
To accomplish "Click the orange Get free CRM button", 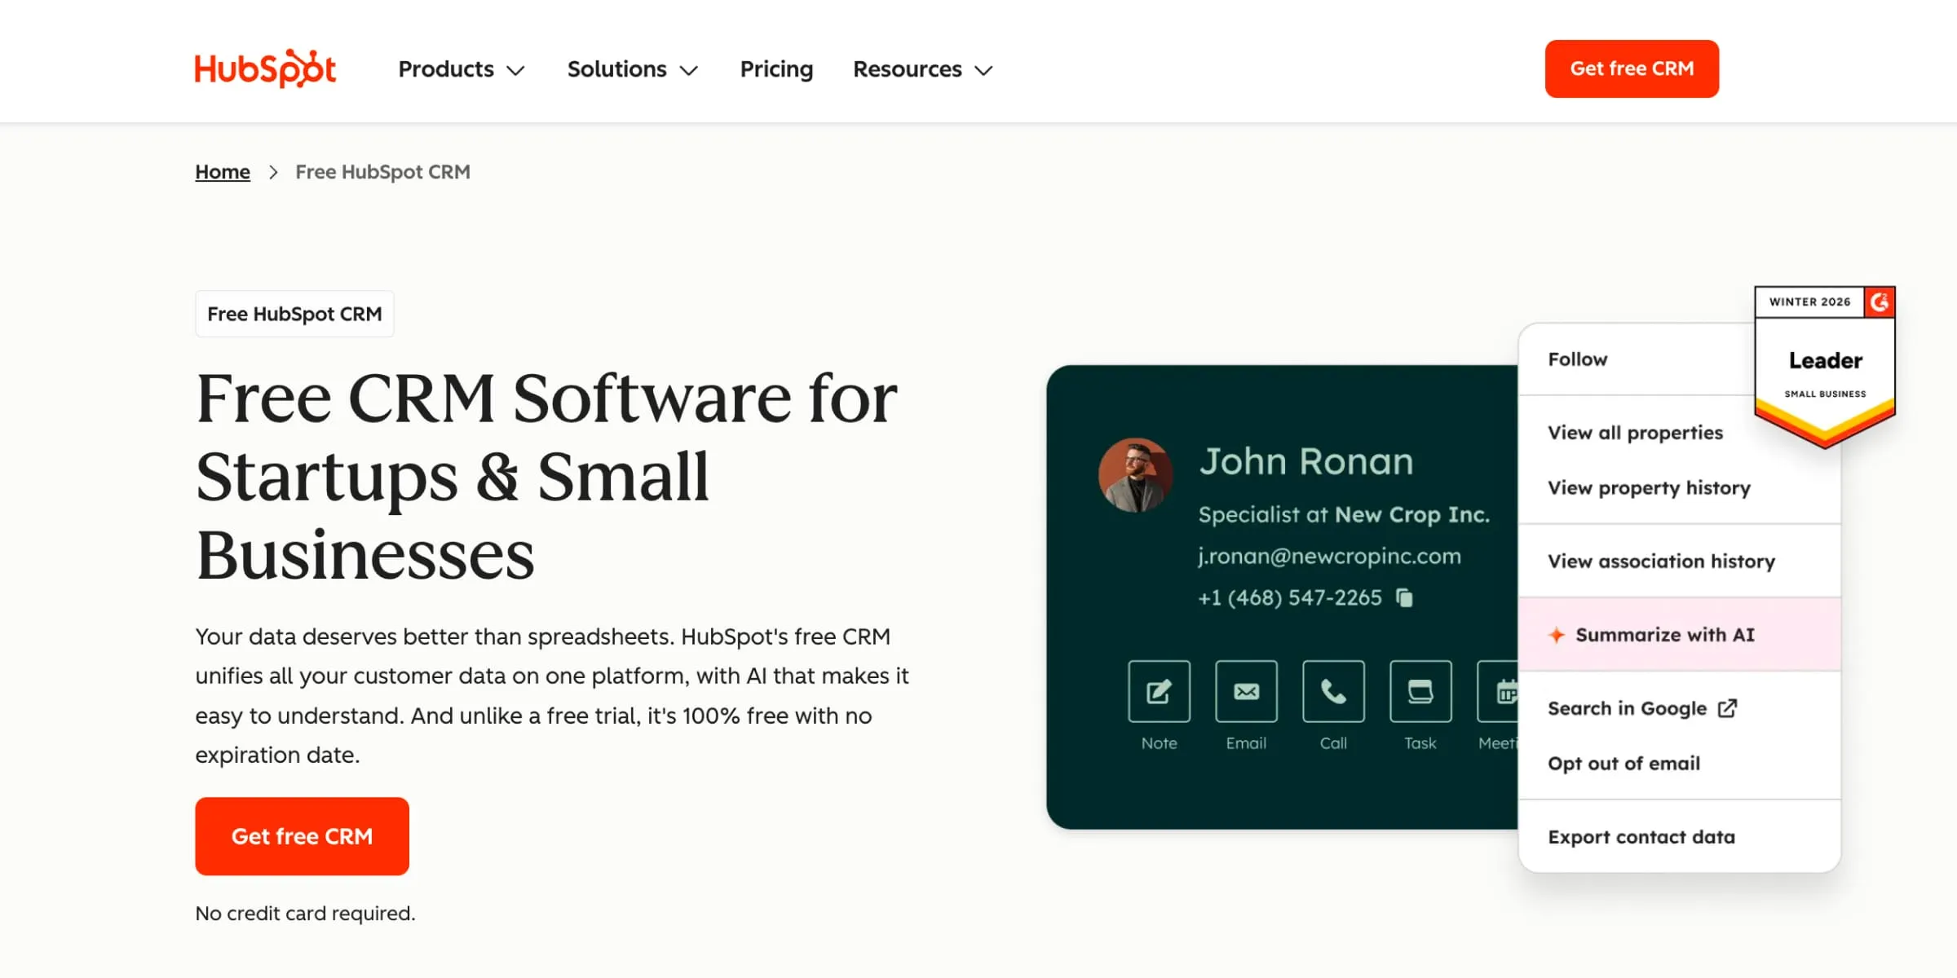I will (x=302, y=836).
